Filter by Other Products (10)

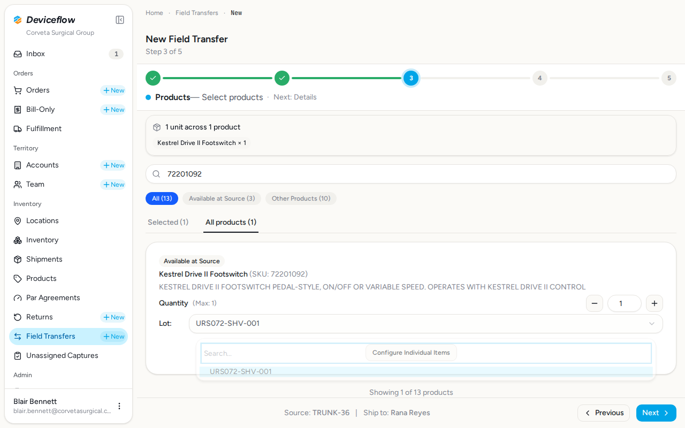[301, 198]
